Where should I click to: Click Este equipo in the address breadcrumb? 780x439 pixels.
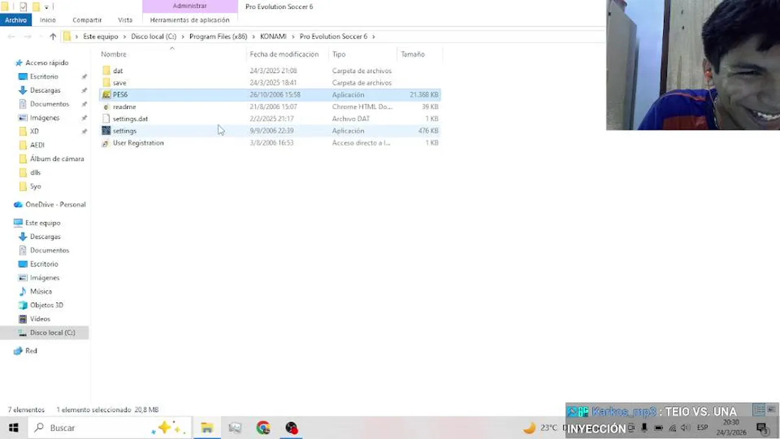pos(101,37)
